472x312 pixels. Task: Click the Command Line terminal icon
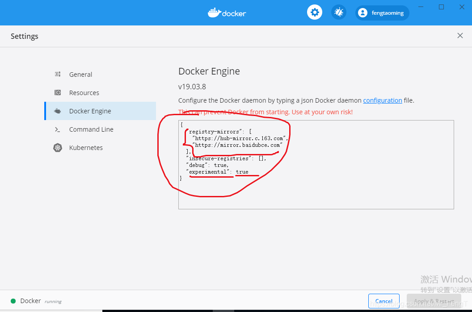(58, 129)
